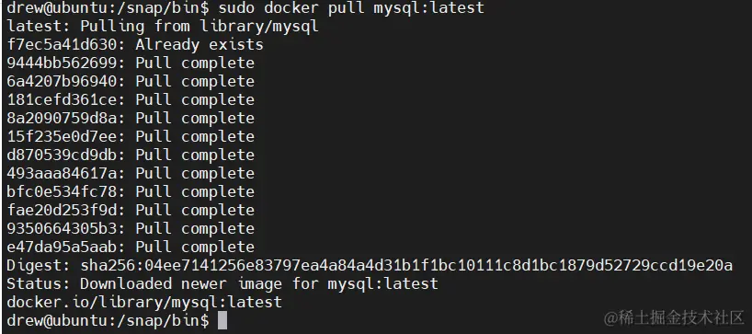Click 'Pull complete' beside 9350664305b3

[195, 228]
